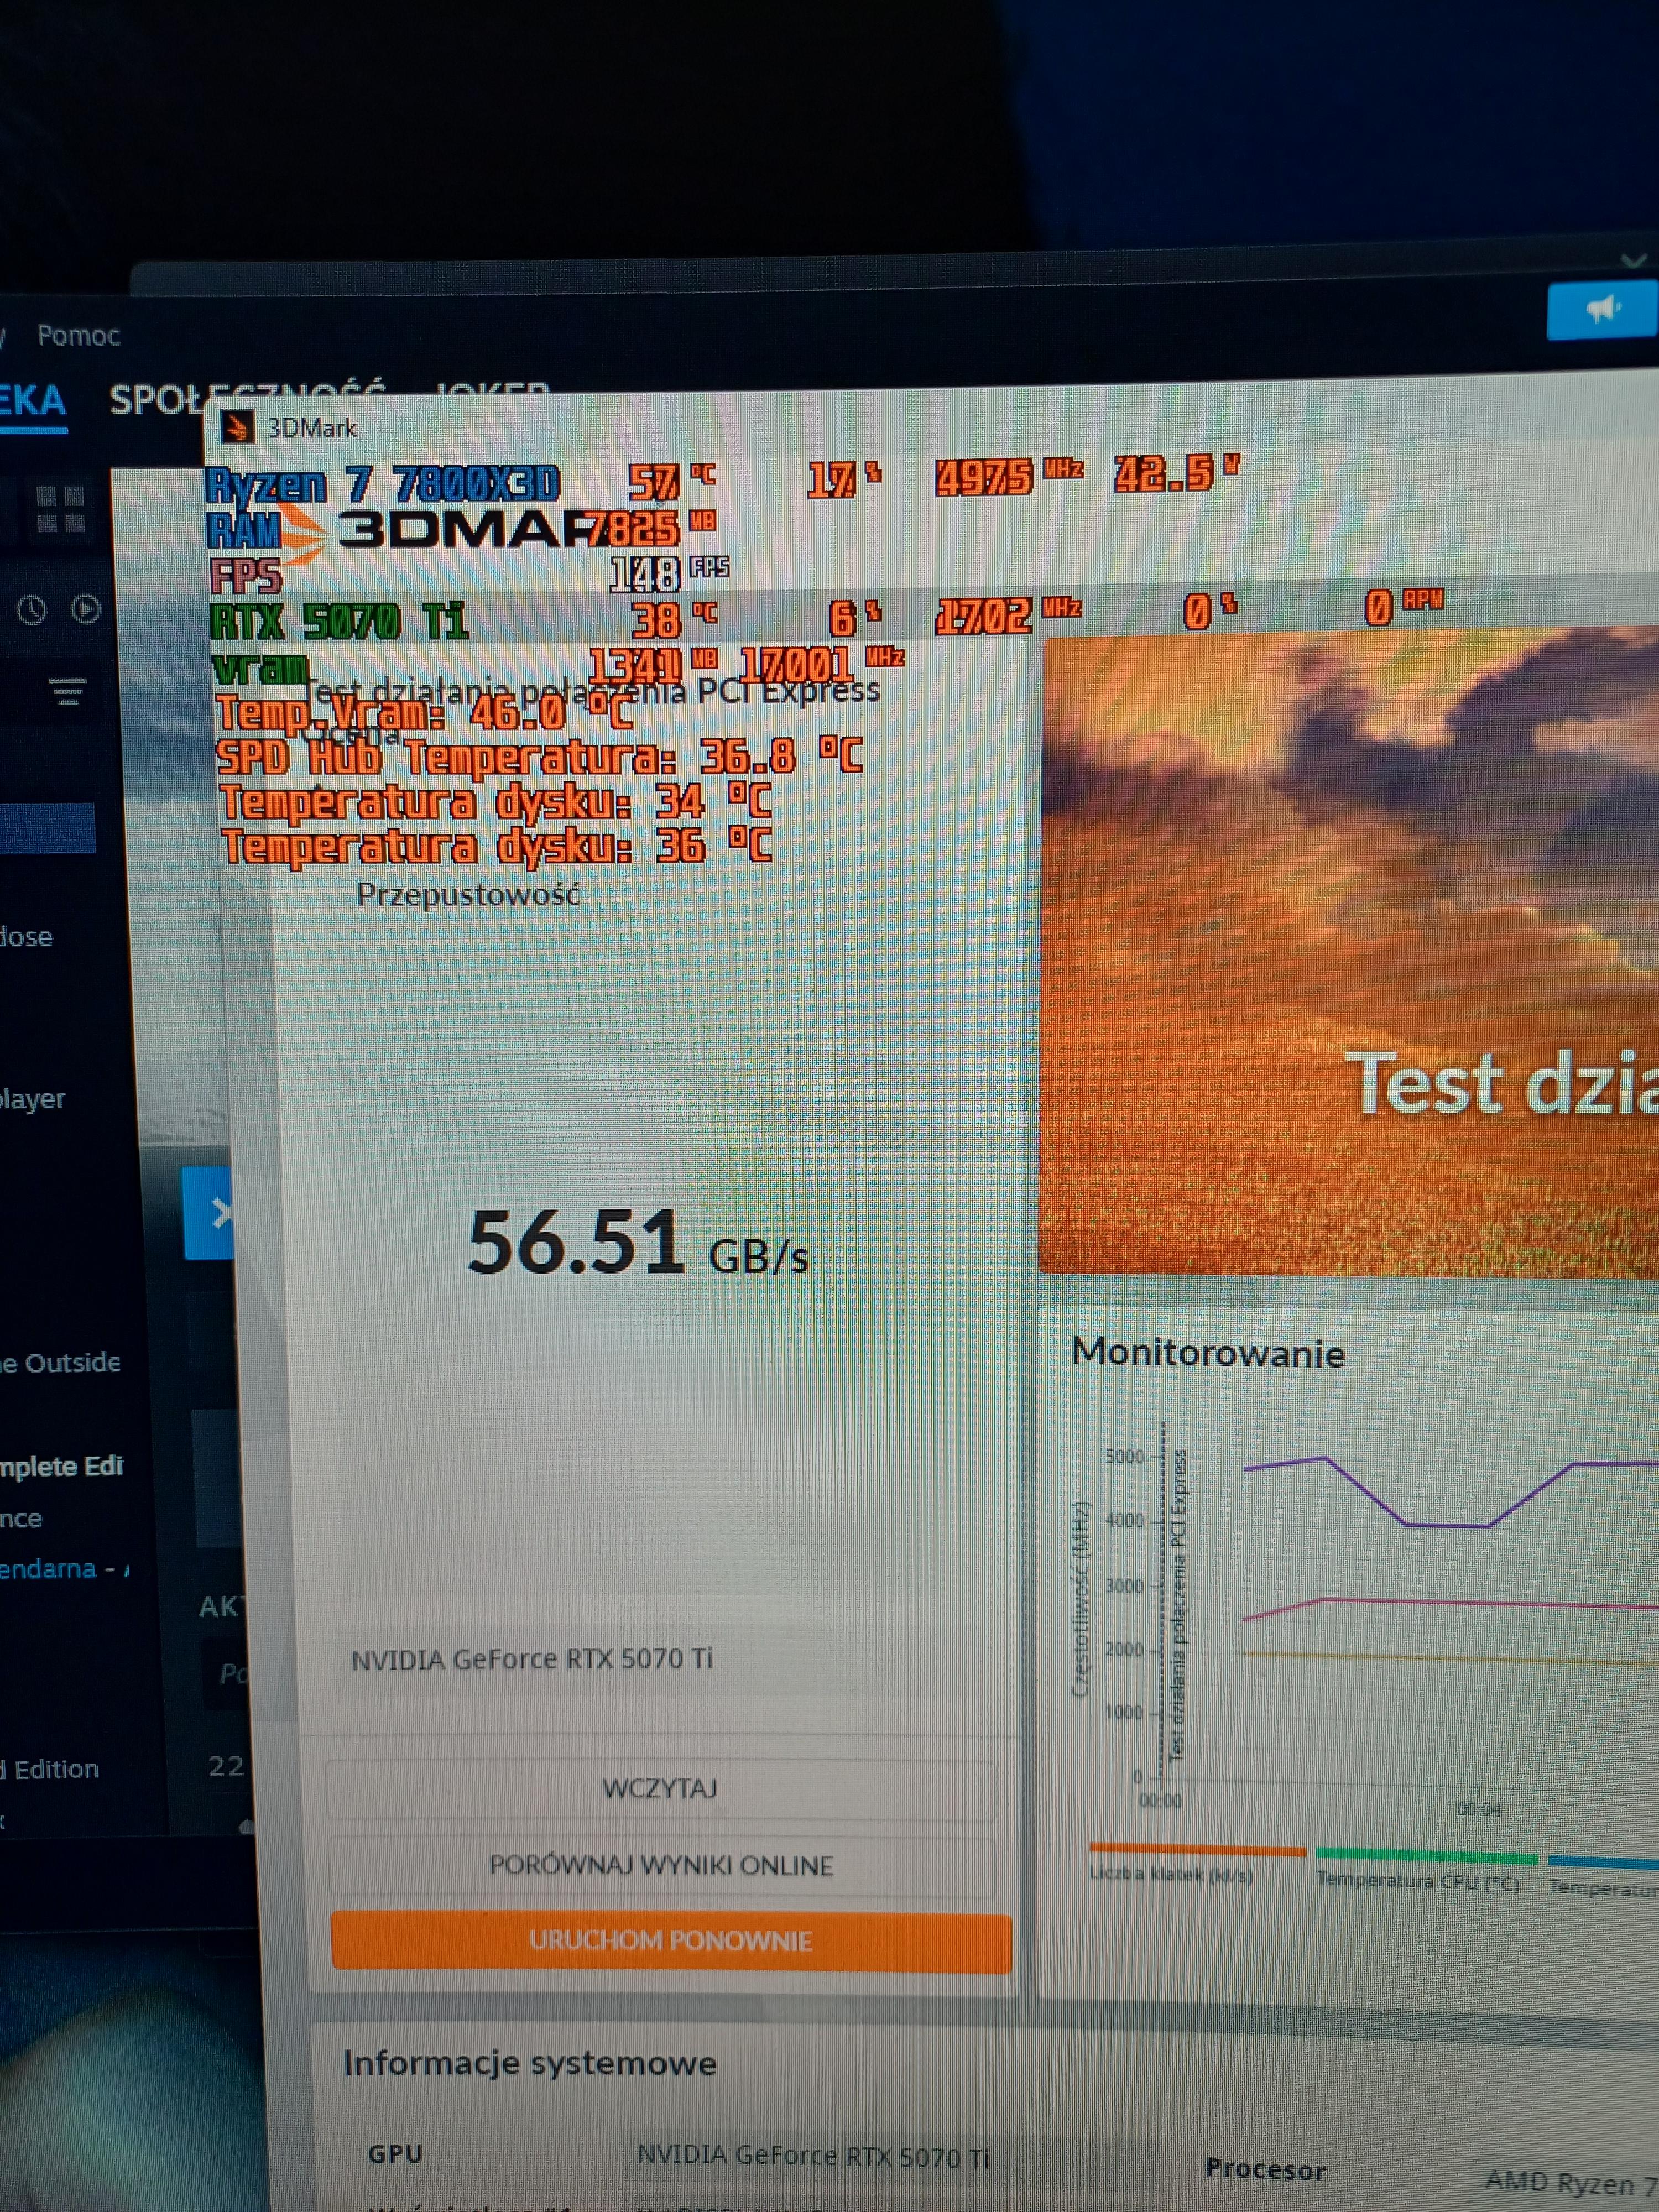Click PORÓWNAJ WYNIKI ONLINE button
The width and height of the screenshot is (1659, 2212).
[661, 1865]
